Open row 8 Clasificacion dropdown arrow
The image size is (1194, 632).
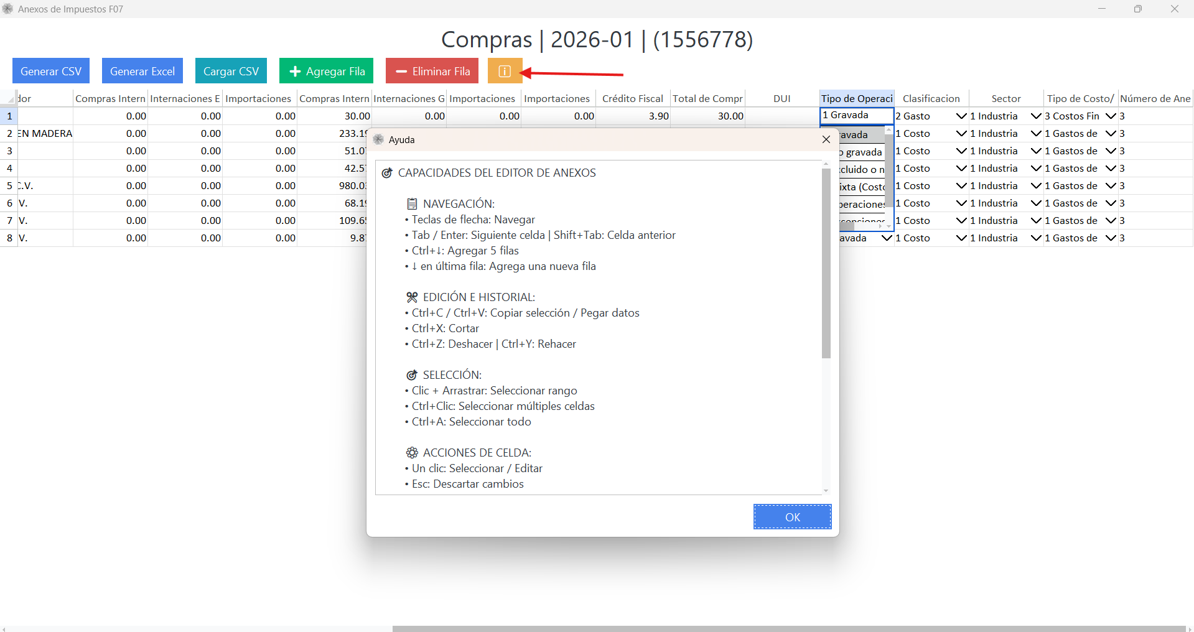coord(961,238)
